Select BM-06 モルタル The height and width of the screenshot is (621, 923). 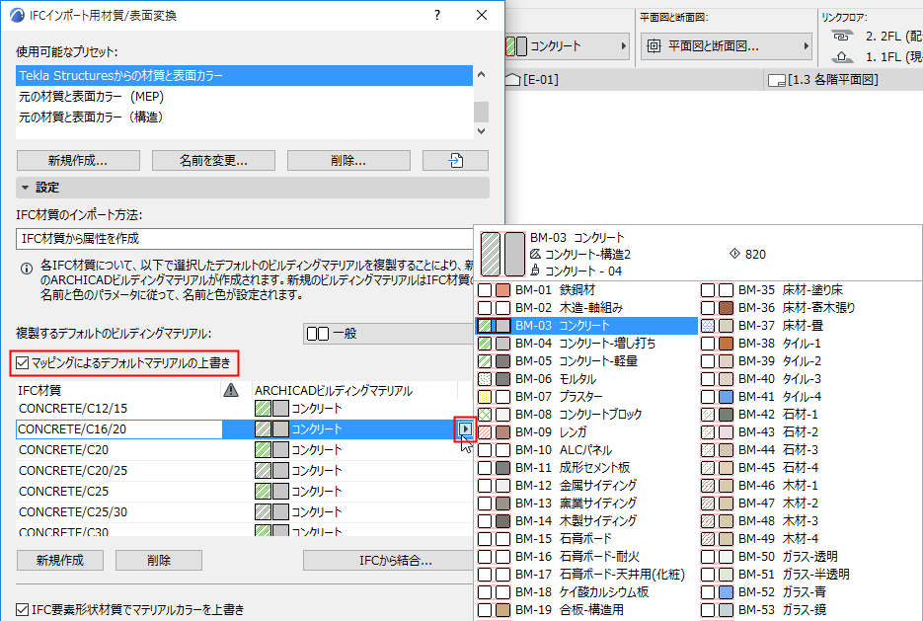coord(587,378)
